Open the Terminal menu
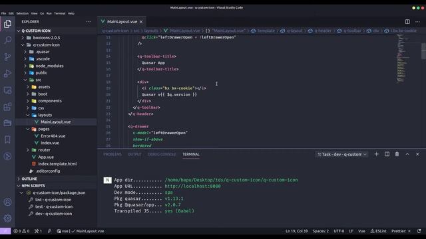The image size is (426, 239). (x=59, y=13)
